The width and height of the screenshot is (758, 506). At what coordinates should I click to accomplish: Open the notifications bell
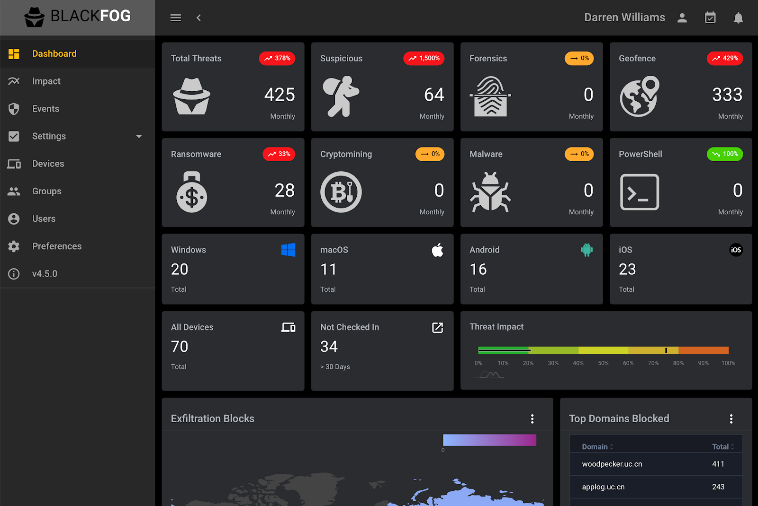[x=738, y=18]
